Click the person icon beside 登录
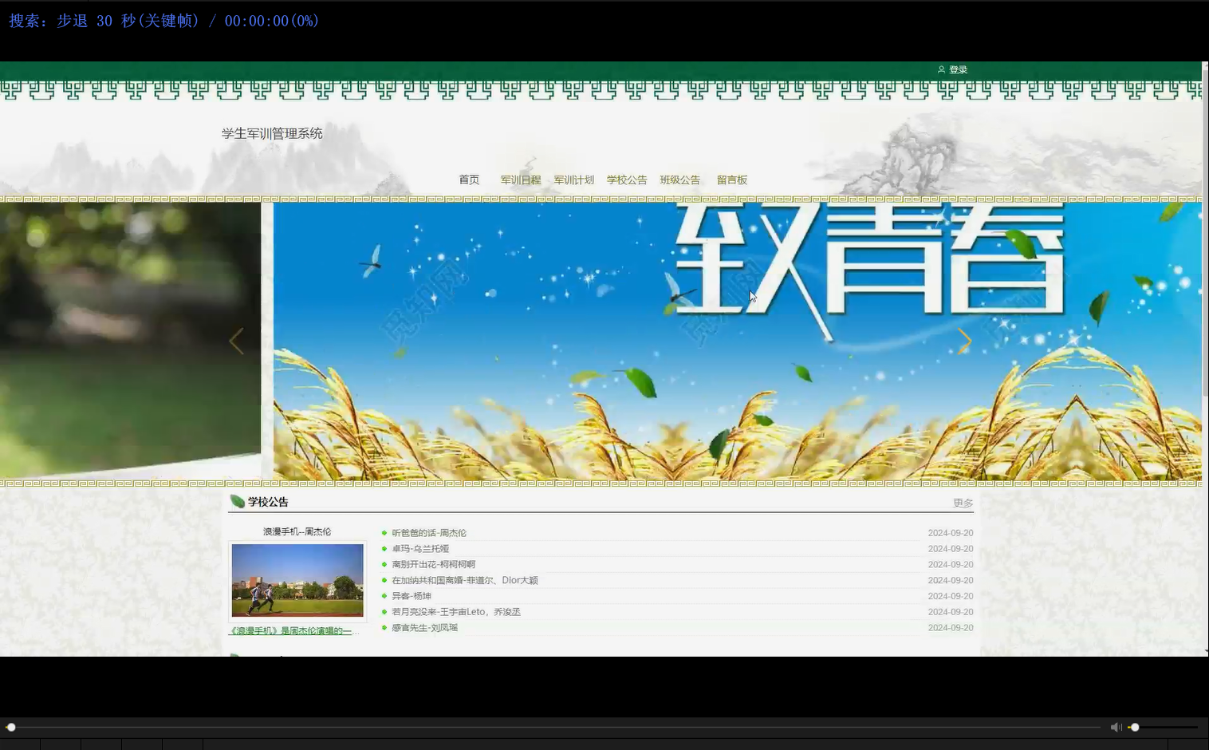Image resolution: width=1209 pixels, height=750 pixels. tap(942, 69)
